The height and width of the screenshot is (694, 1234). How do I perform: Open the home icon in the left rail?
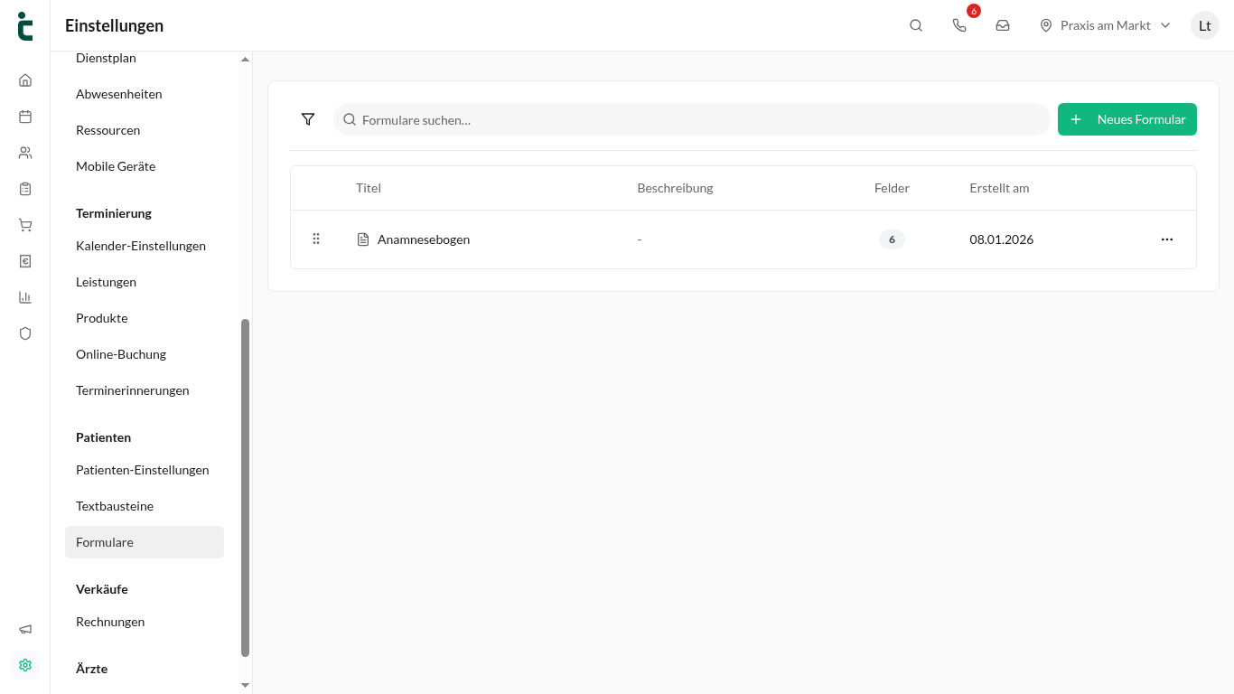pyautogui.click(x=25, y=80)
